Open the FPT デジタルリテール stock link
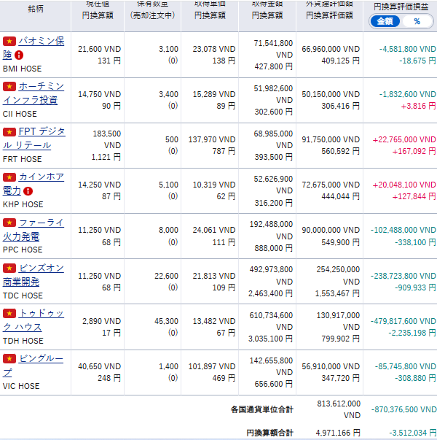Viewport: 437px width, 440px height. [40, 132]
